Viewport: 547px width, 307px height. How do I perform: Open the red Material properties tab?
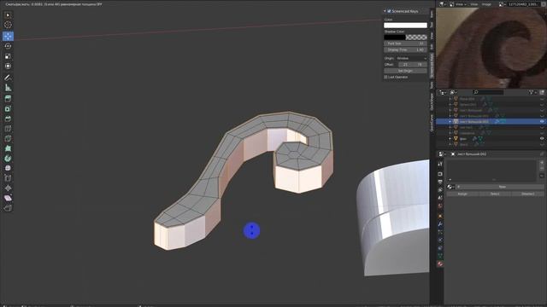[440, 264]
